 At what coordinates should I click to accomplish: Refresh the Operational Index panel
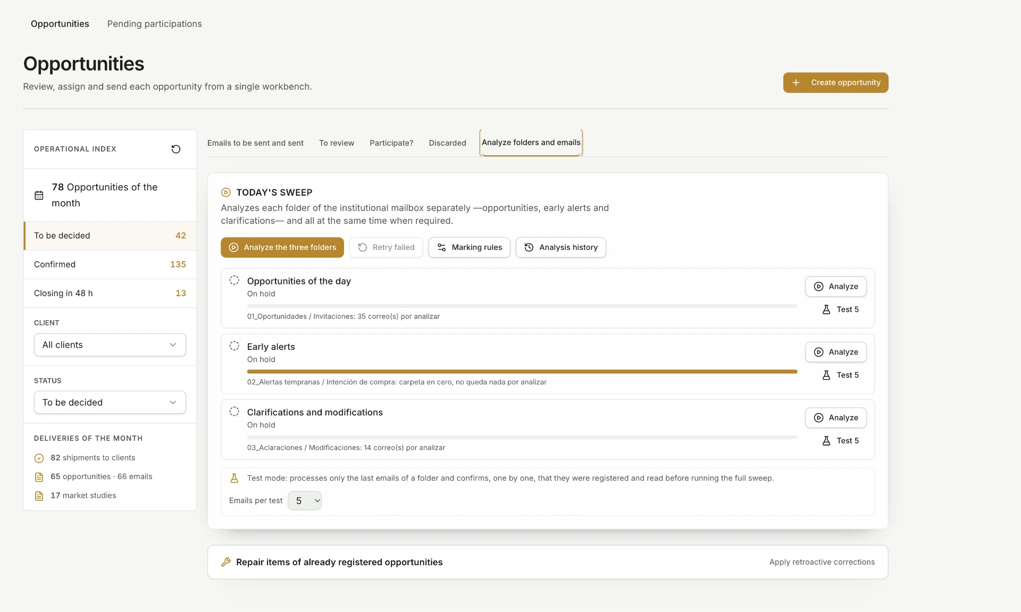pyautogui.click(x=176, y=149)
